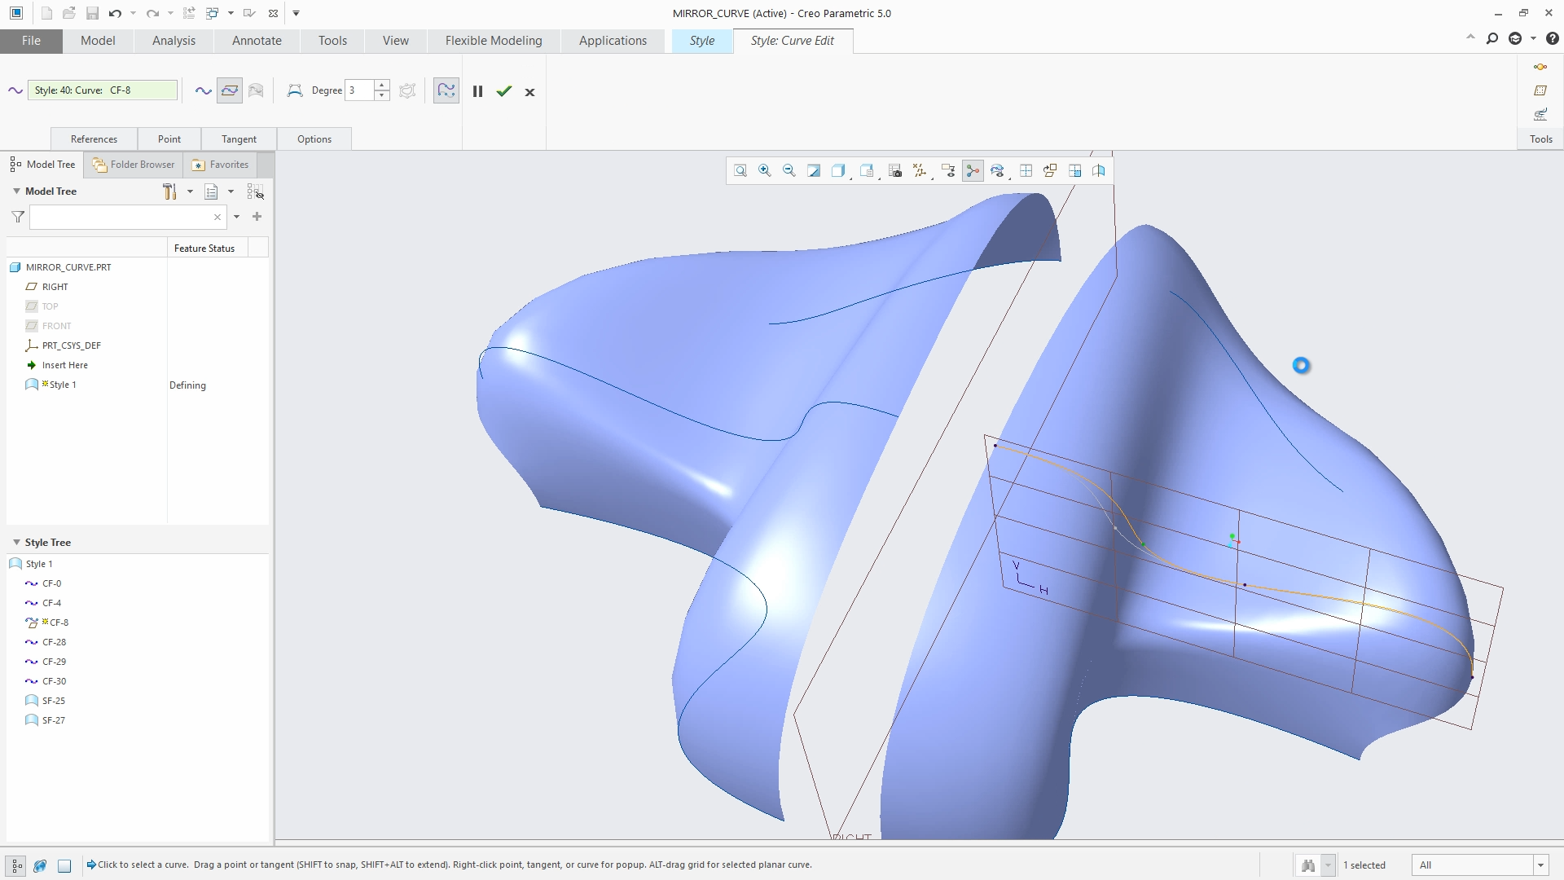This screenshot has height=880, width=1564.
Task: Select the planar curve type icon
Action: [230, 91]
